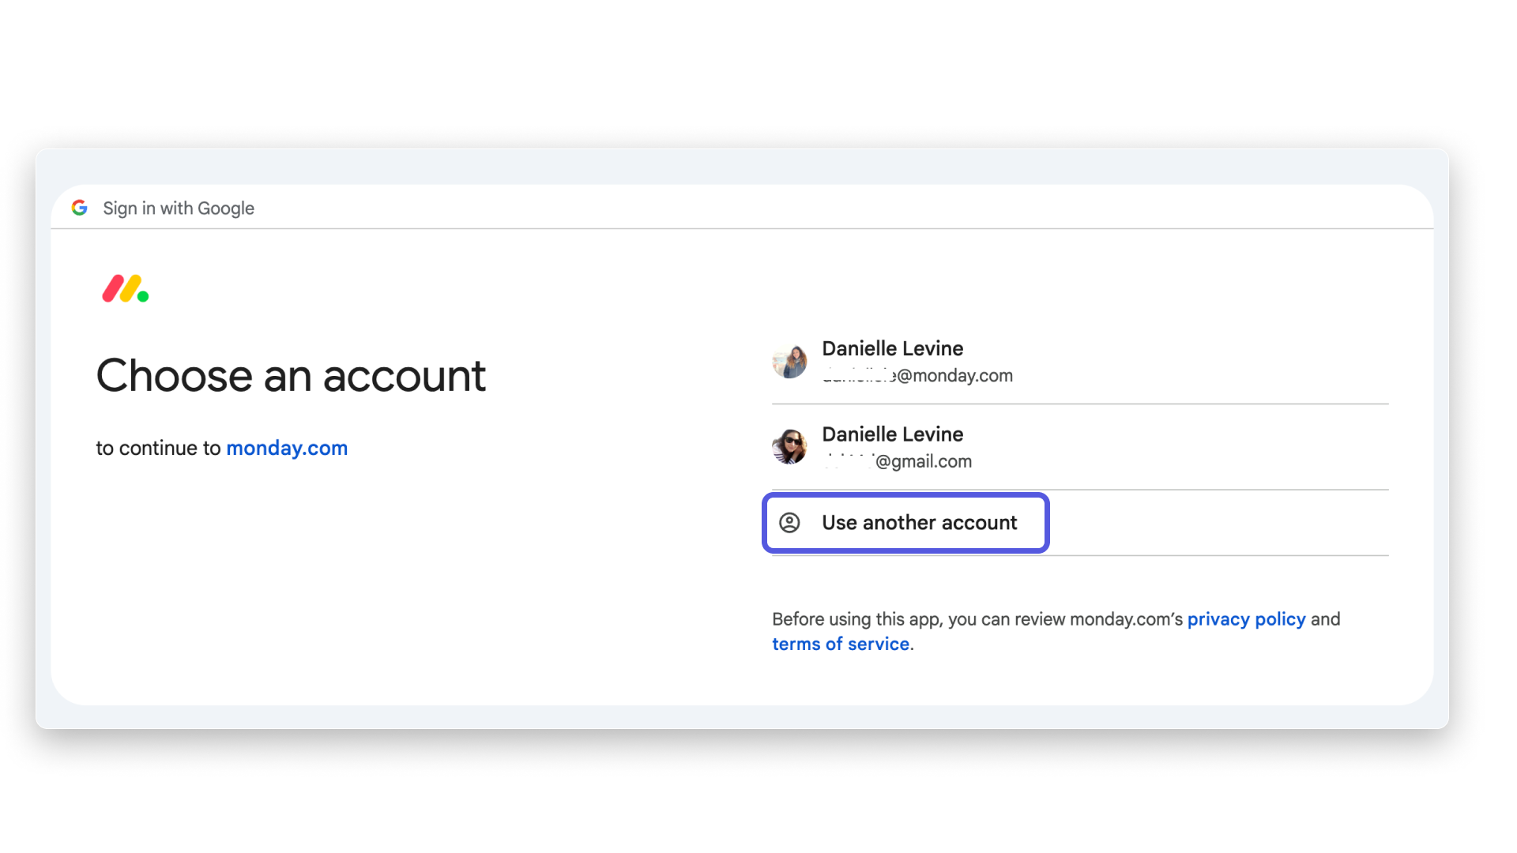Click the word 'and' after privacy policy
The image size is (1517, 853).
pyautogui.click(x=1326, y=619)
